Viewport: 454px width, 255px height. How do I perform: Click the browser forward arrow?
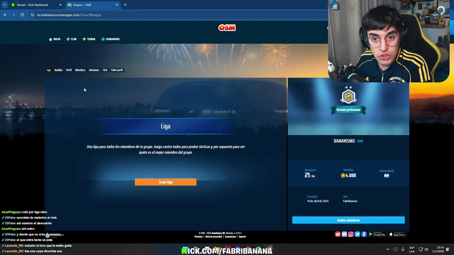coord(13,15)
